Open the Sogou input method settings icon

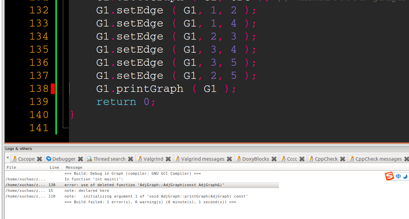pyautogui.click(x=389, y=176)
